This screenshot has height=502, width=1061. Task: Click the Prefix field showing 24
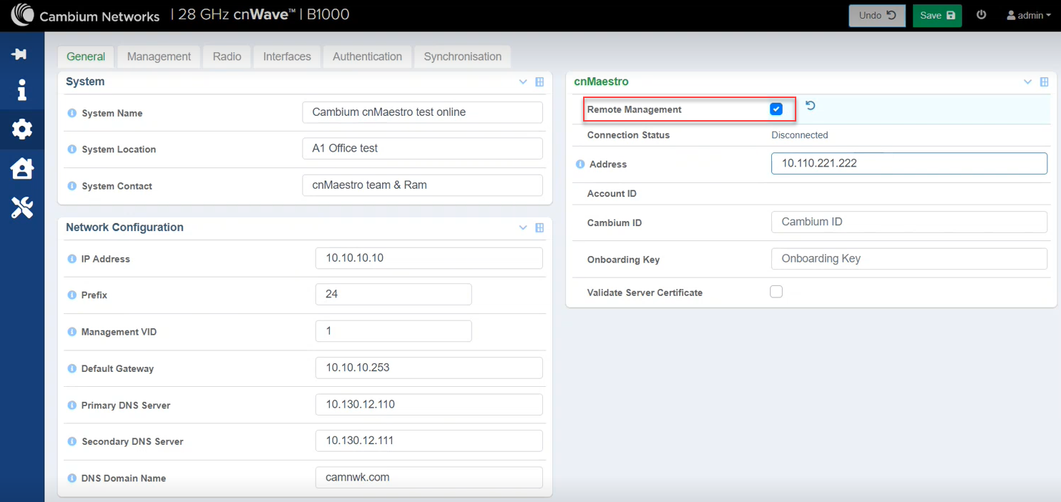pyautogui.click(x=393, y=294)
